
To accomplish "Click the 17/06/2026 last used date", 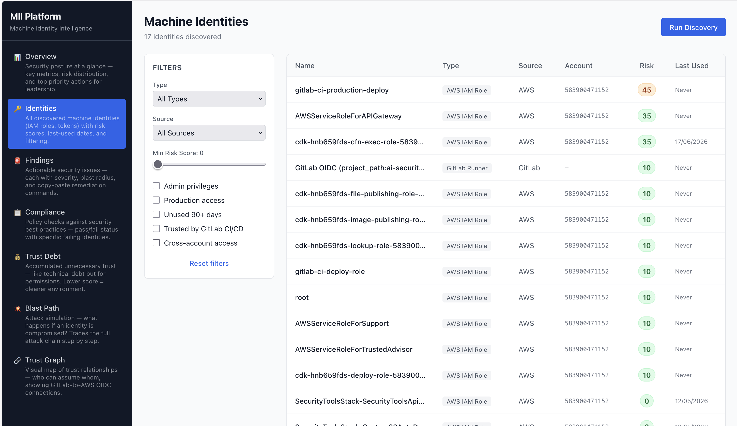I will (x=691, y=142).
